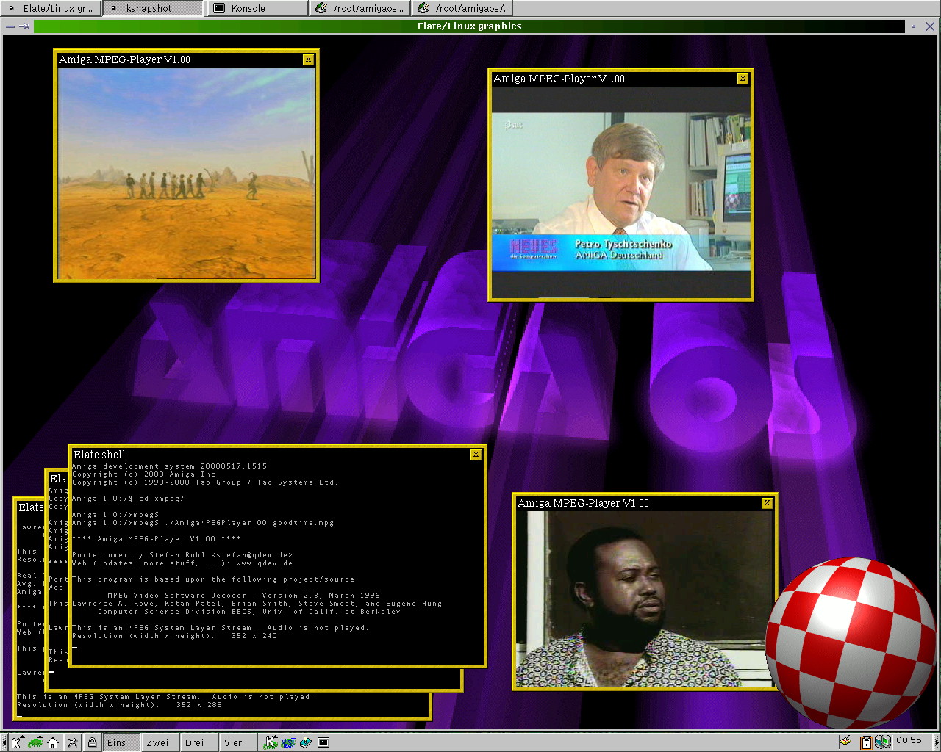
Task: Click 'Amiga development system 20000517.1515' line
Action: 170,466
